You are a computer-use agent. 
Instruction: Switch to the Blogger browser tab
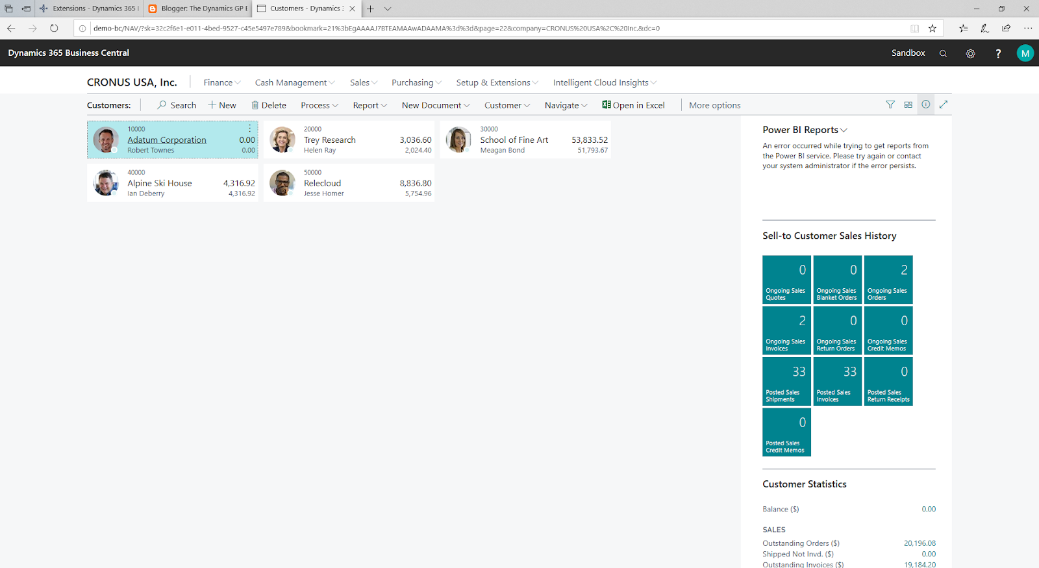198,8
